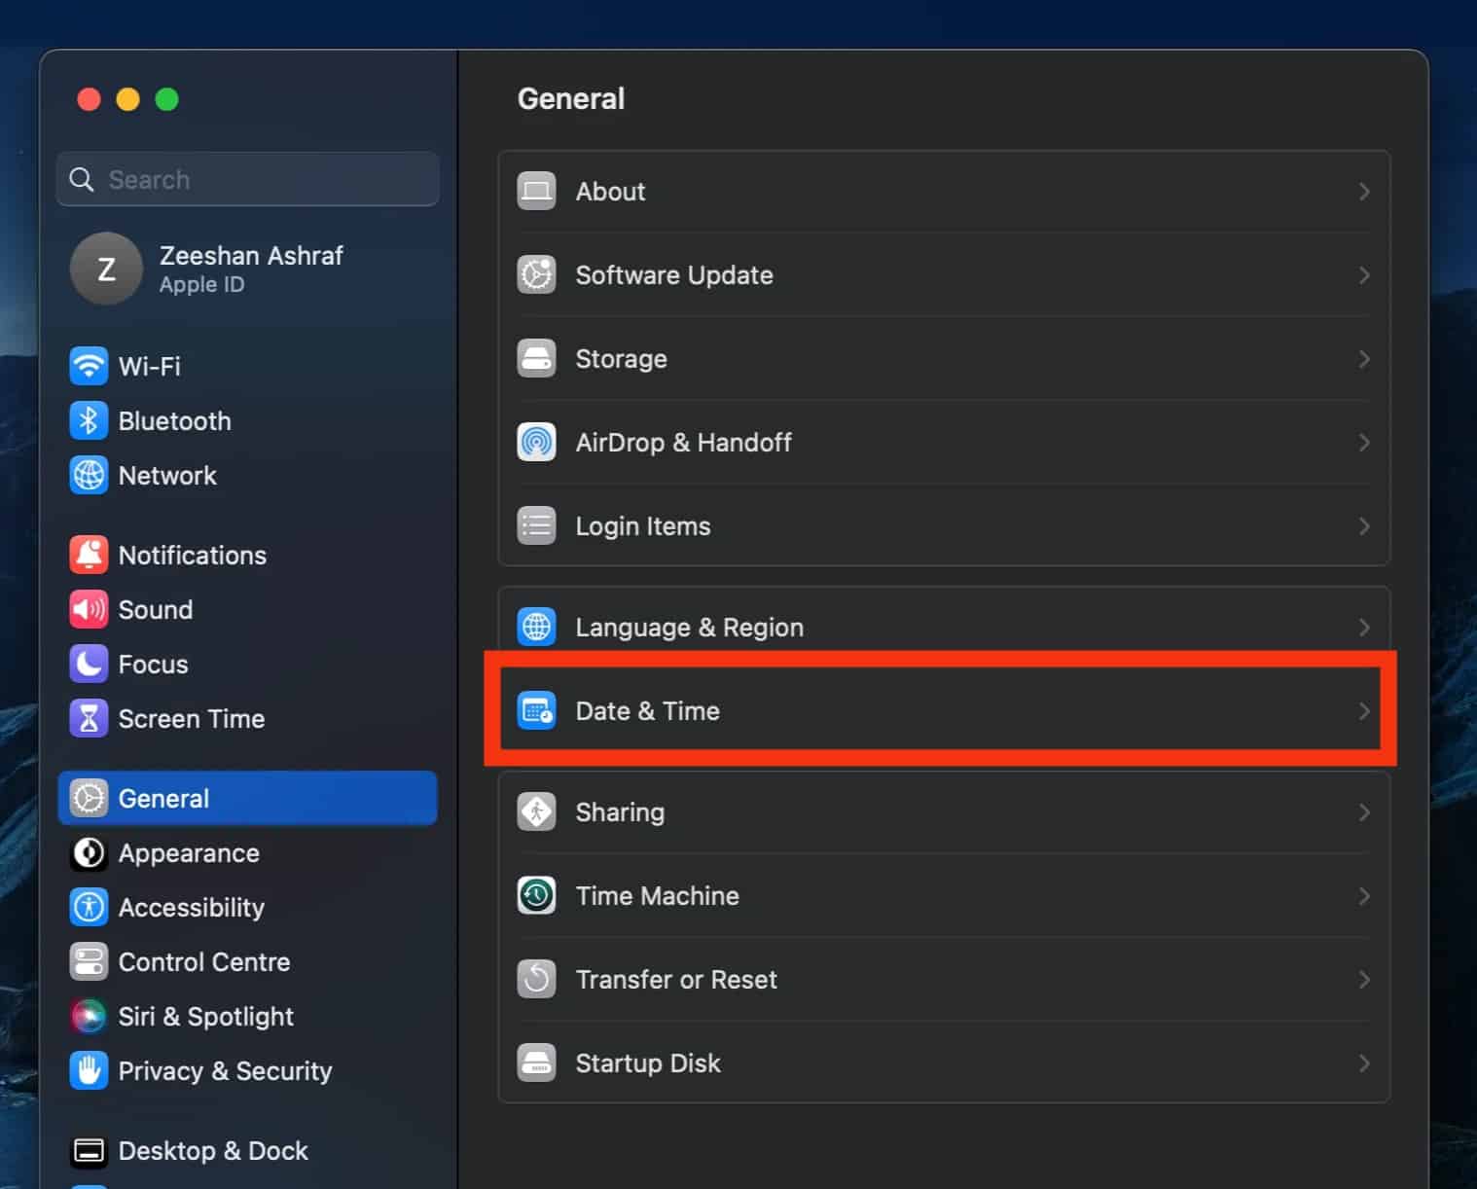Viewport: 1477px width, 1189px height.
Task: Click the Appearance icon in sidebar
Action: click(89, 852)
